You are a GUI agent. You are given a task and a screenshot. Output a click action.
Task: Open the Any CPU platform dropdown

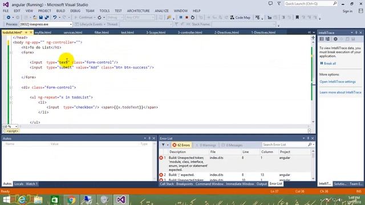[140, 18]
